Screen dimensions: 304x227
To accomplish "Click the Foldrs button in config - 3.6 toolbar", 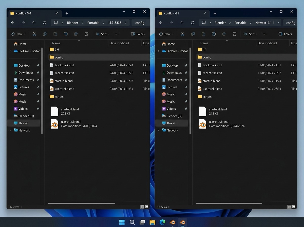I will tap(138, 34).
